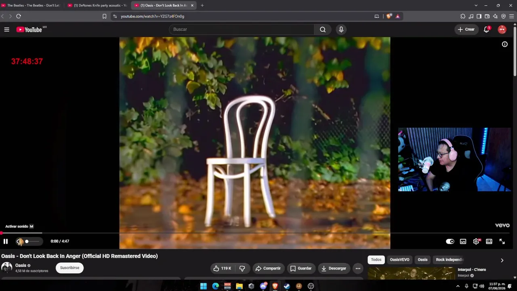Open the account avatar menu
This screenshot has width=517, height=291.
pos(502,30)
